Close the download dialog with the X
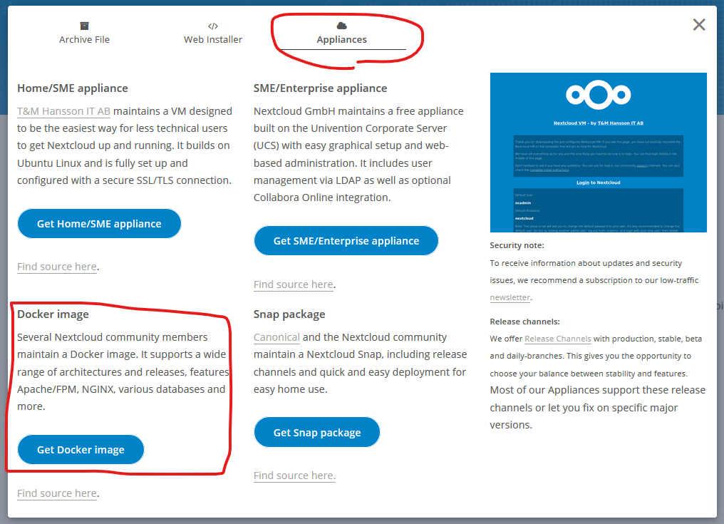This screenshot has width=724, height=524. (699, 24)
